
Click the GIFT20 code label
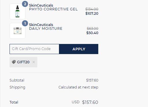pyautogui.click(x=23, y=62)
